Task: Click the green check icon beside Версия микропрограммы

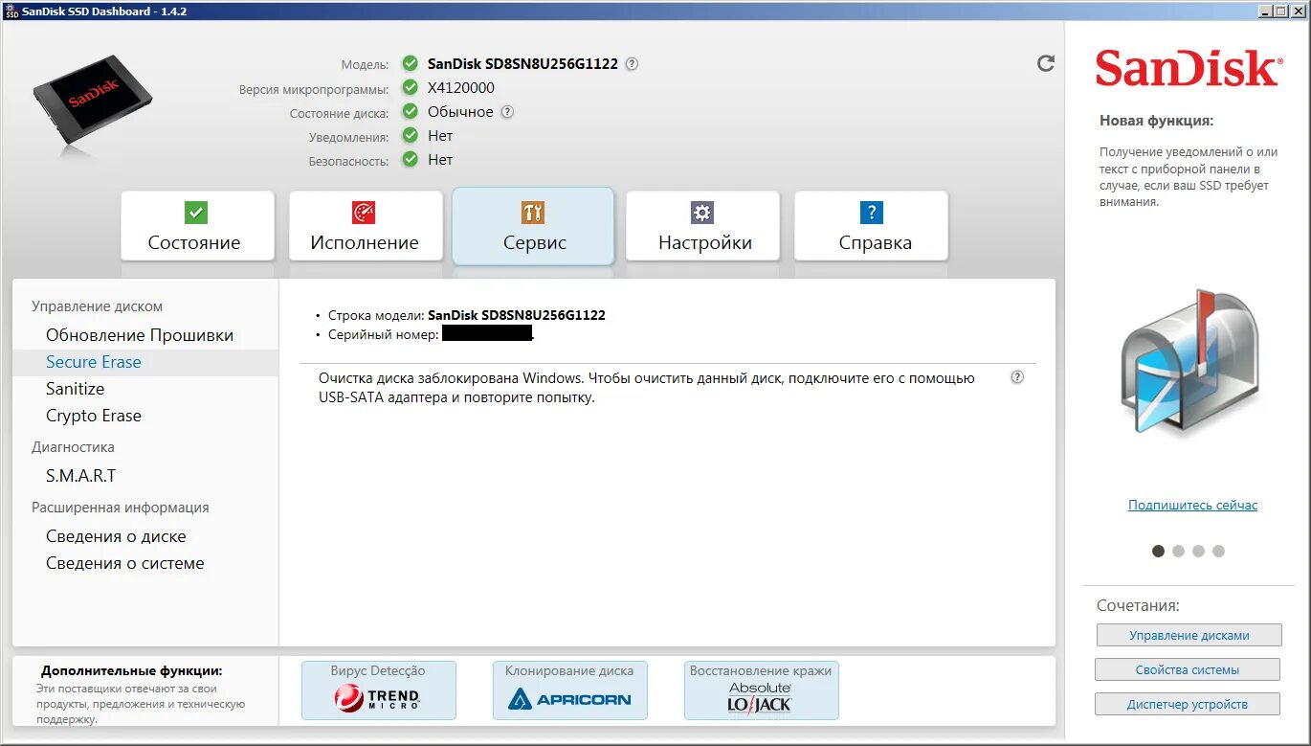Action: (x=410, y=88)
